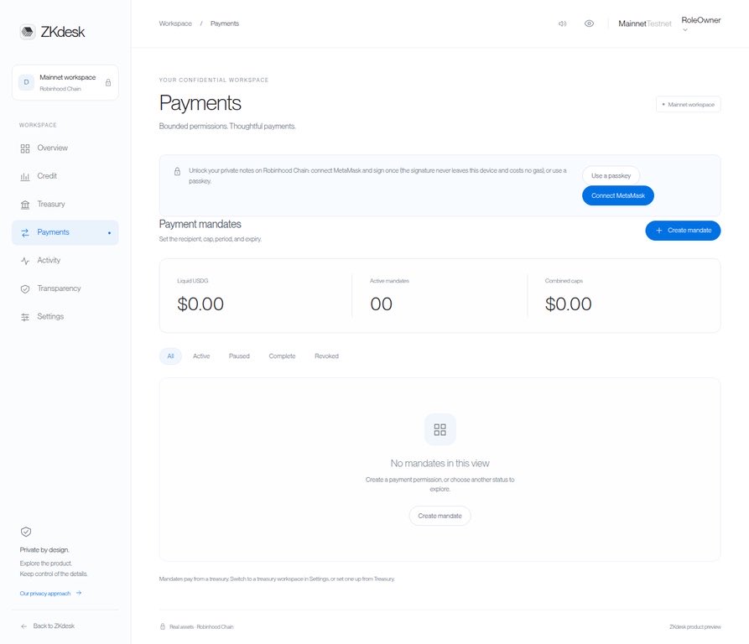Viewport: 749px width, 644px height.
Task: Click outlined Create mandate in empty state
Action: [440, 516]
